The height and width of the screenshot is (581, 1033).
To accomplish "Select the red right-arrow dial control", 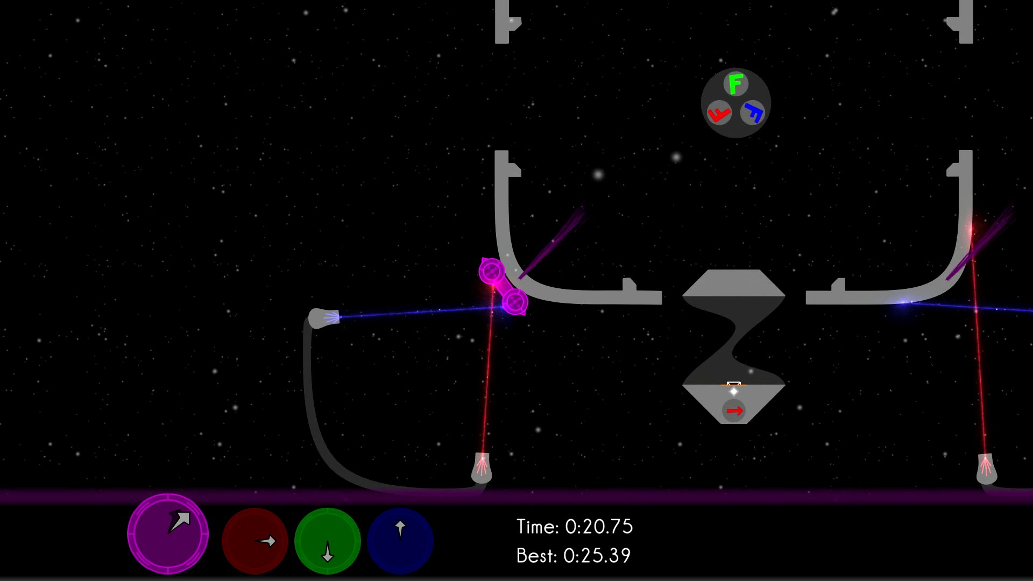I will coord(254,540).
